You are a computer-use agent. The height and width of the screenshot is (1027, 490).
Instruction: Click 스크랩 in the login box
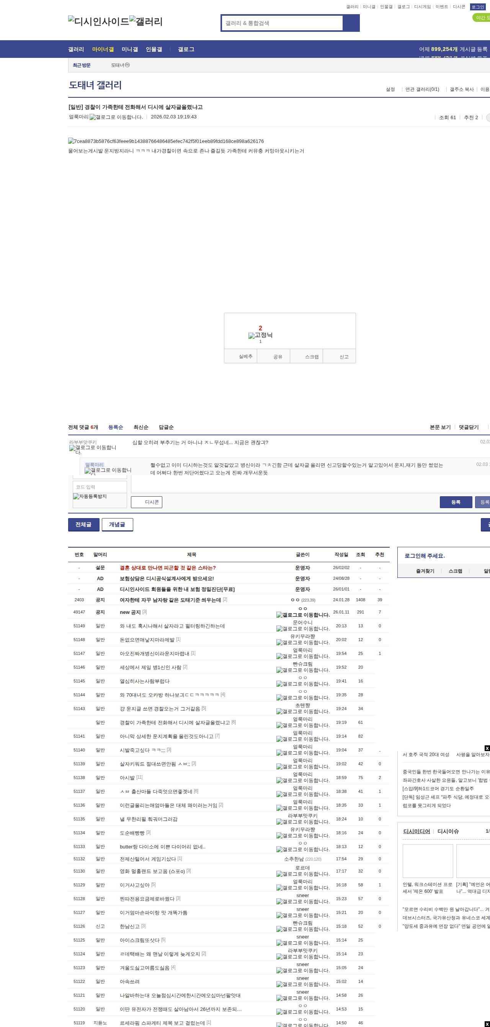(455, 571)
